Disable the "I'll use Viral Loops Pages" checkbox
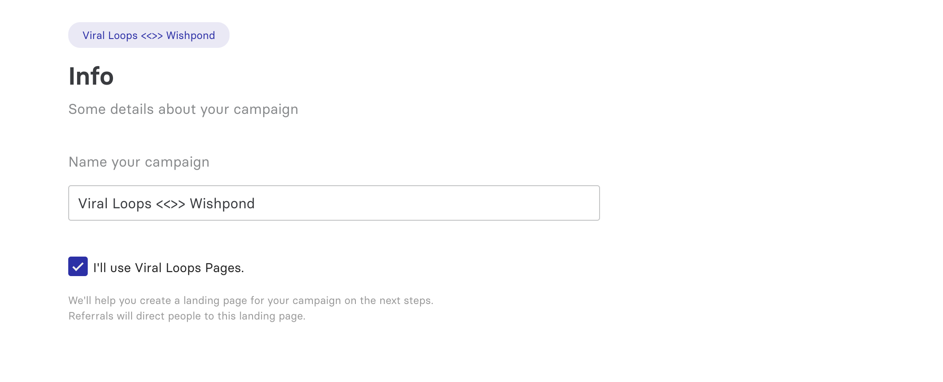The height and width of the screenshot is (382, 943). click(78, 267)
